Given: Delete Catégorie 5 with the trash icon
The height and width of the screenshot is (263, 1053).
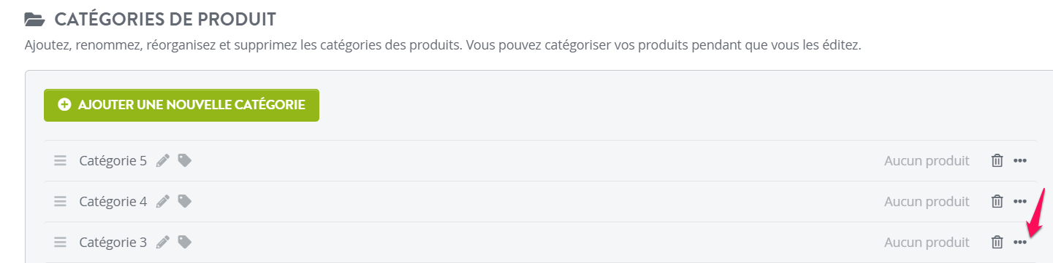Looking at the screenshot, I should 997,160.
